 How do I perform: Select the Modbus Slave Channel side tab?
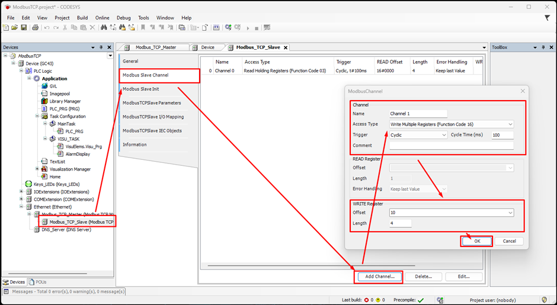coord(159,75)
